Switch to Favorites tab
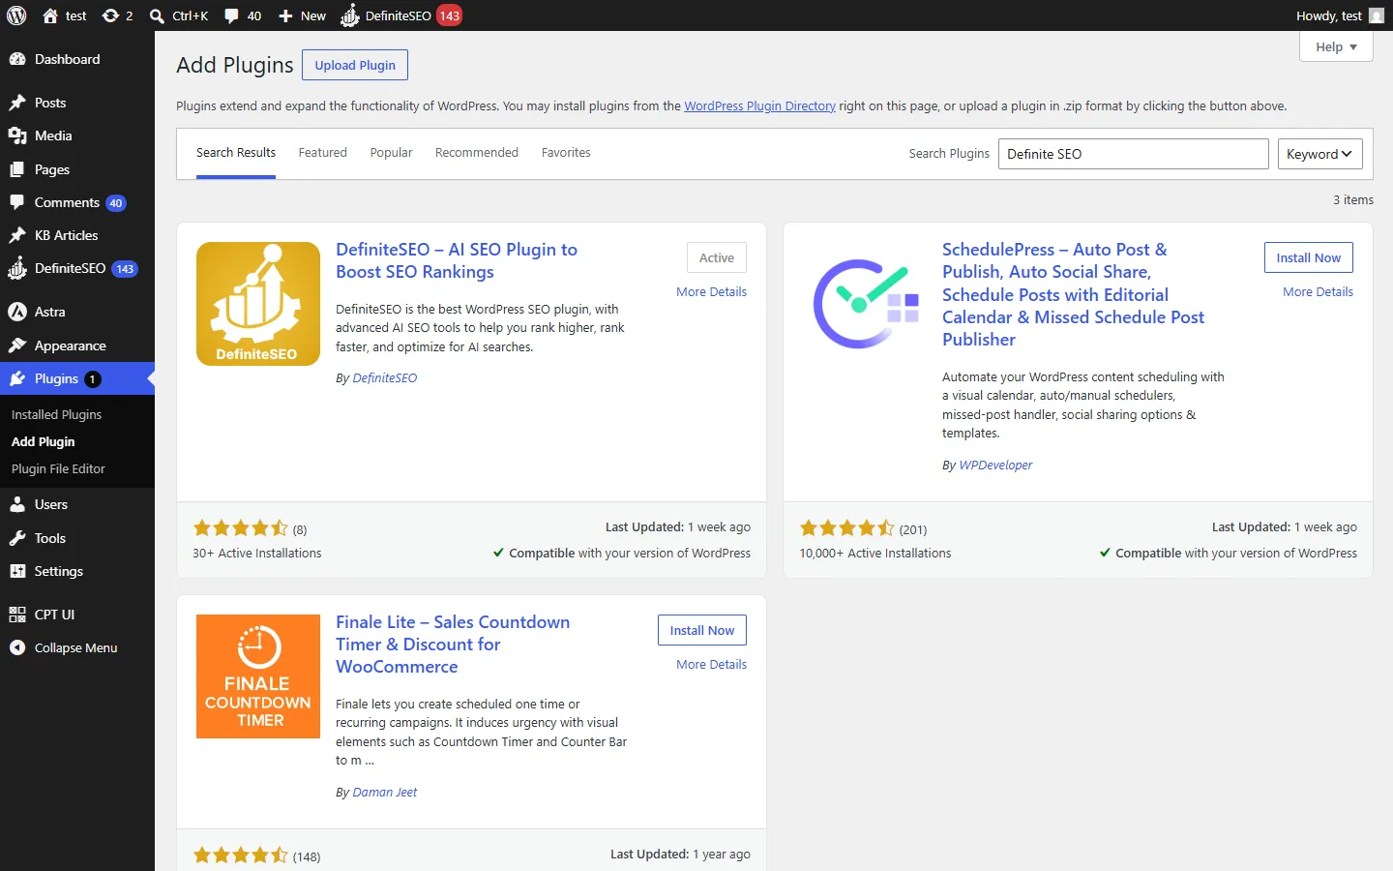This screenshot has width=1393, height=871. tap(566, 153)
